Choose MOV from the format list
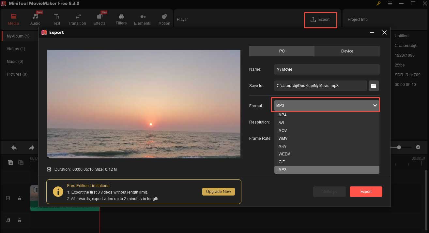This screenshot has width=429, height=233. pos(327,131)
